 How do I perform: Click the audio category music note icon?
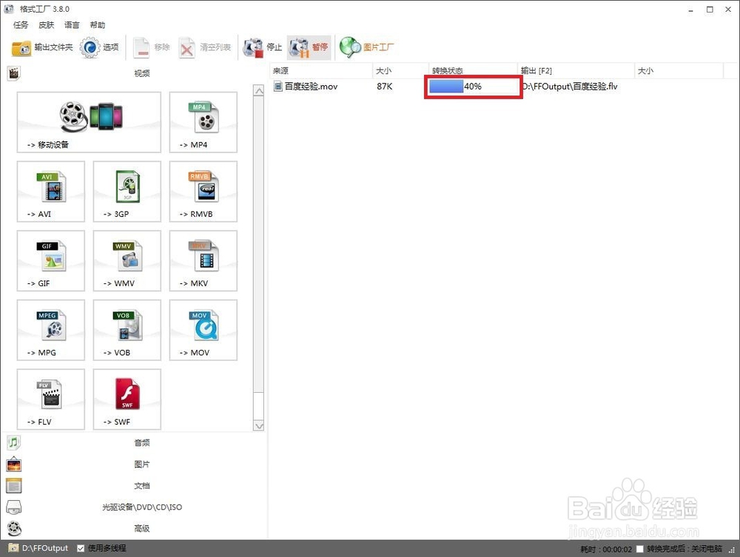pos(13,442)
